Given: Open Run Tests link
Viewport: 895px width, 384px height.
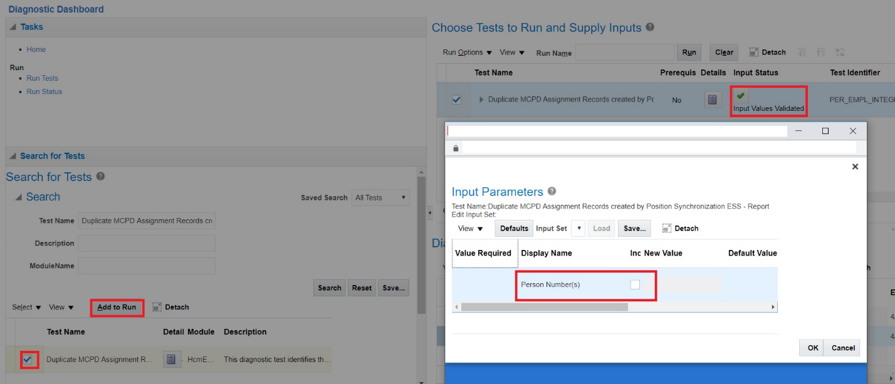Looking at the screenshot, I should tap(43, 78).
